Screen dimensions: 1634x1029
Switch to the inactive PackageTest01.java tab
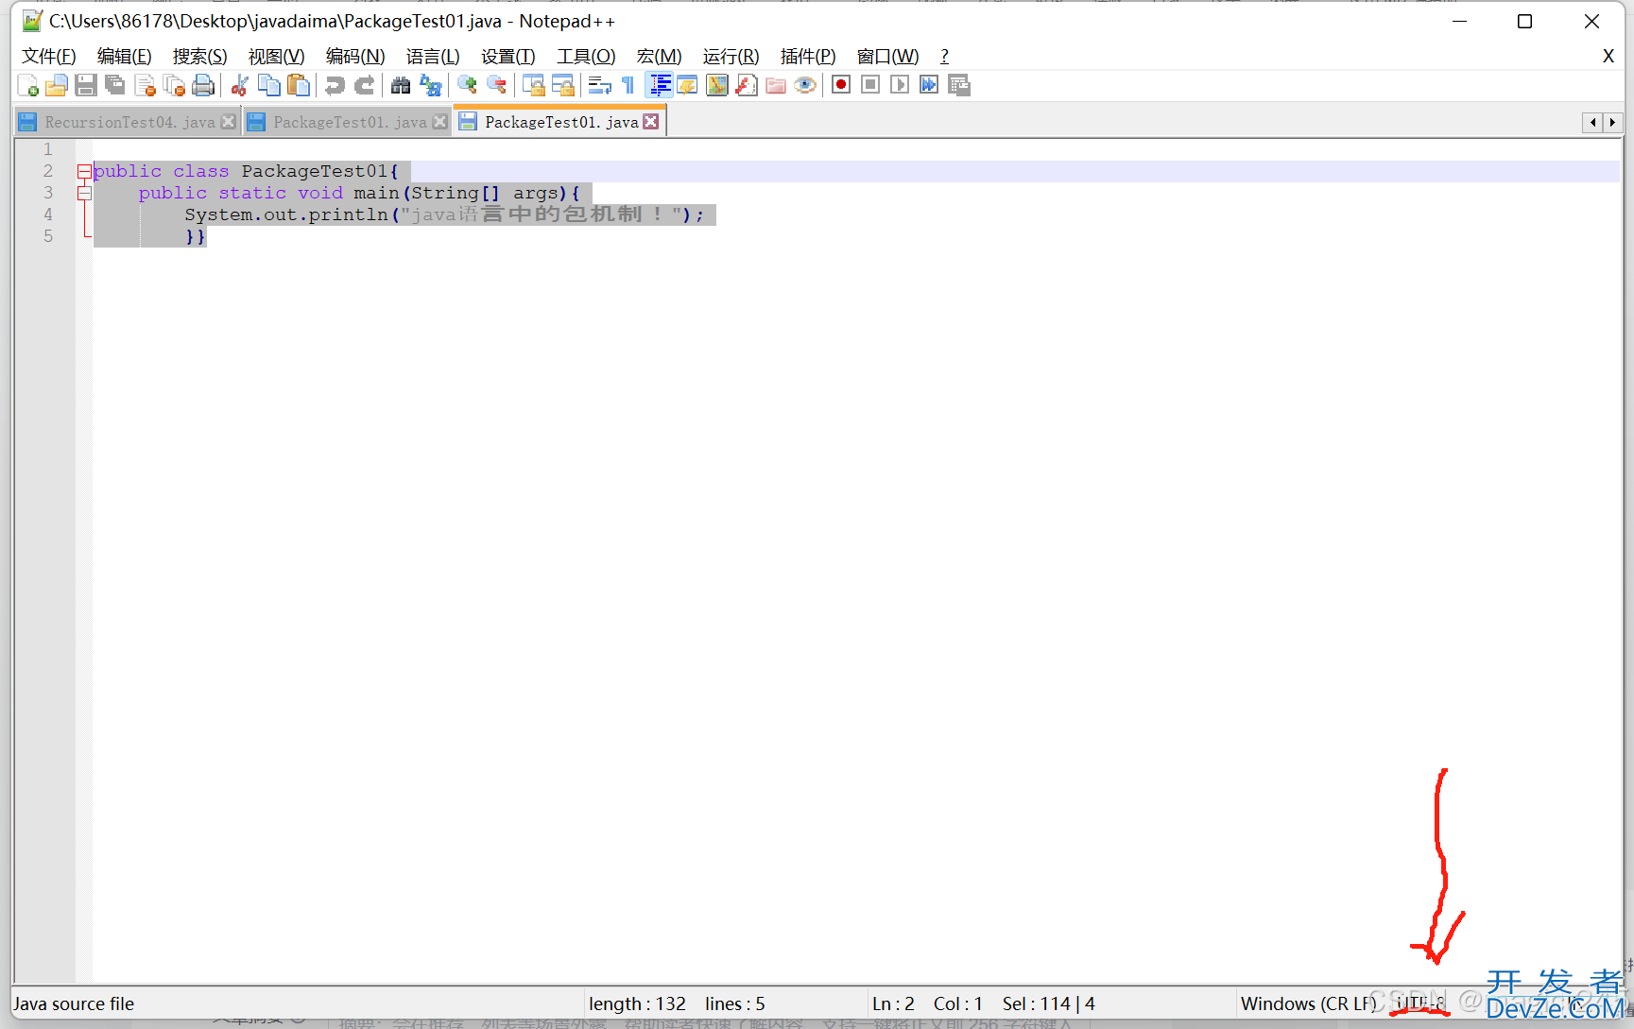[x=350, y=122]
